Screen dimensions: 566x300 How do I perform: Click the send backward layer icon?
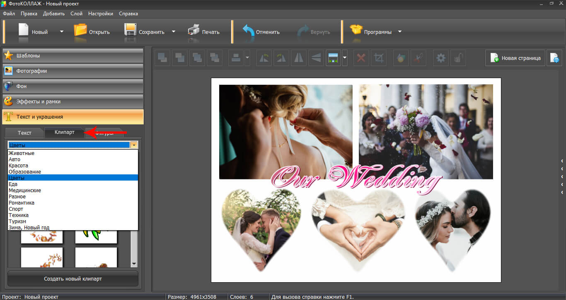point(180,58)
